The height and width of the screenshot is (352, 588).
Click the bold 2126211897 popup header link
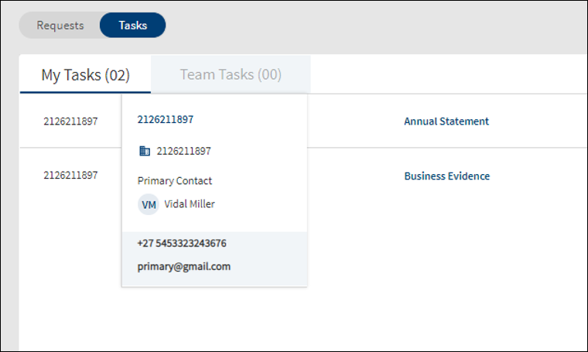coord(166,119)
